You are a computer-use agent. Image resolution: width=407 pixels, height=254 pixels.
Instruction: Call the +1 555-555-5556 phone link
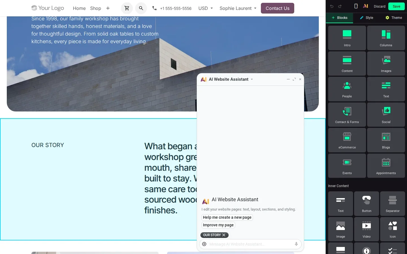pyautogui.click(x=172, y=8)
